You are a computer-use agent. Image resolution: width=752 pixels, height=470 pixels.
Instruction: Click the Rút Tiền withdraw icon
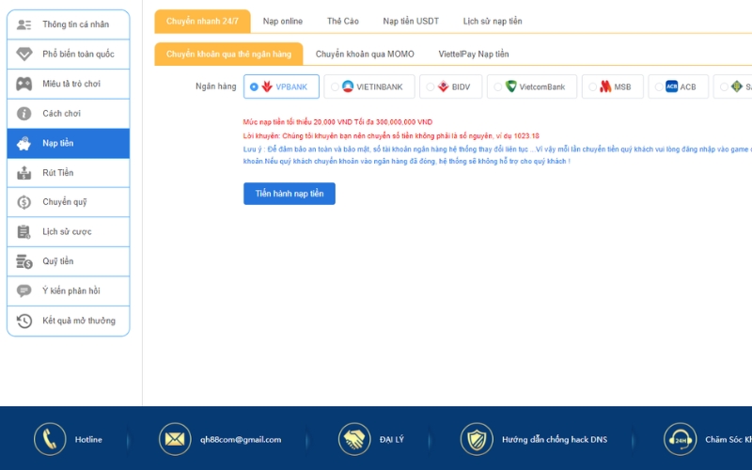[24, 173]
